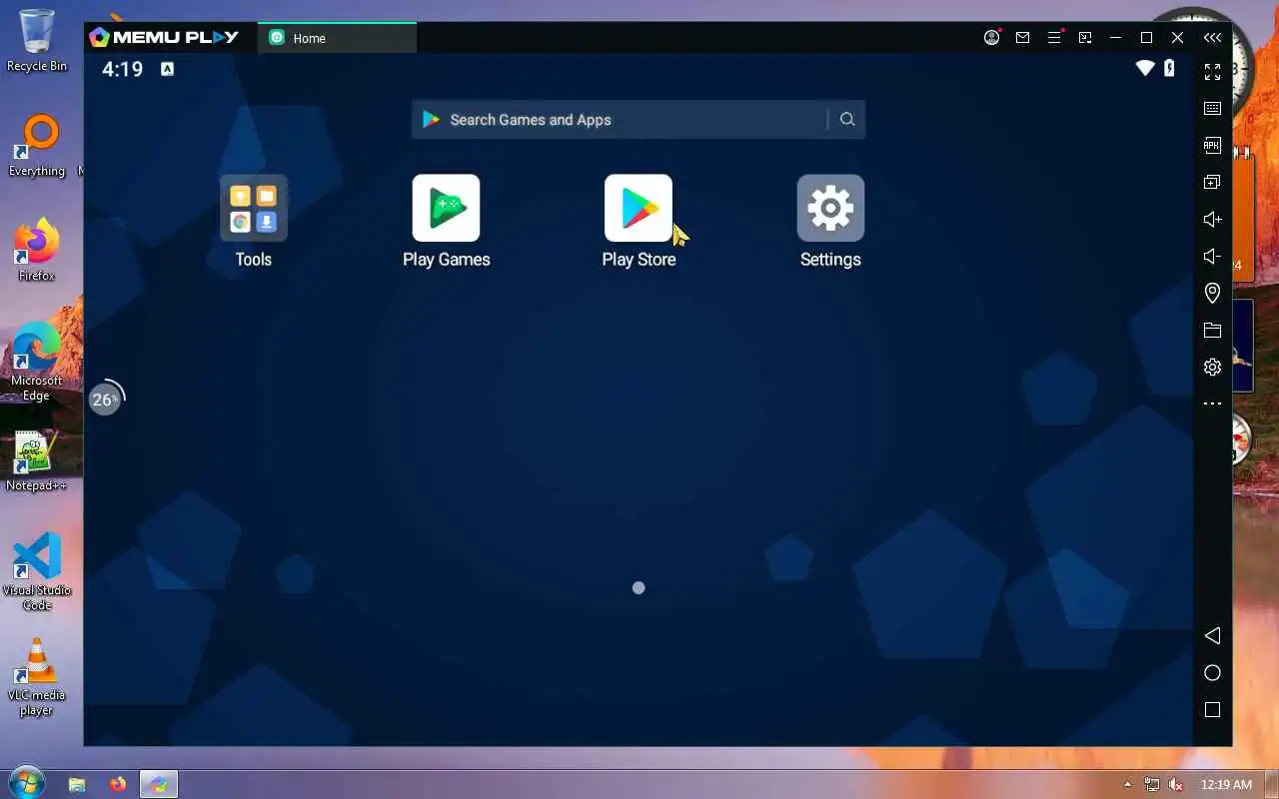Open the keyboard mapping tool

1212,108
